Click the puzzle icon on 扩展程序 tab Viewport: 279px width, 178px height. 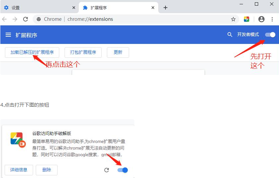[85, 8]
